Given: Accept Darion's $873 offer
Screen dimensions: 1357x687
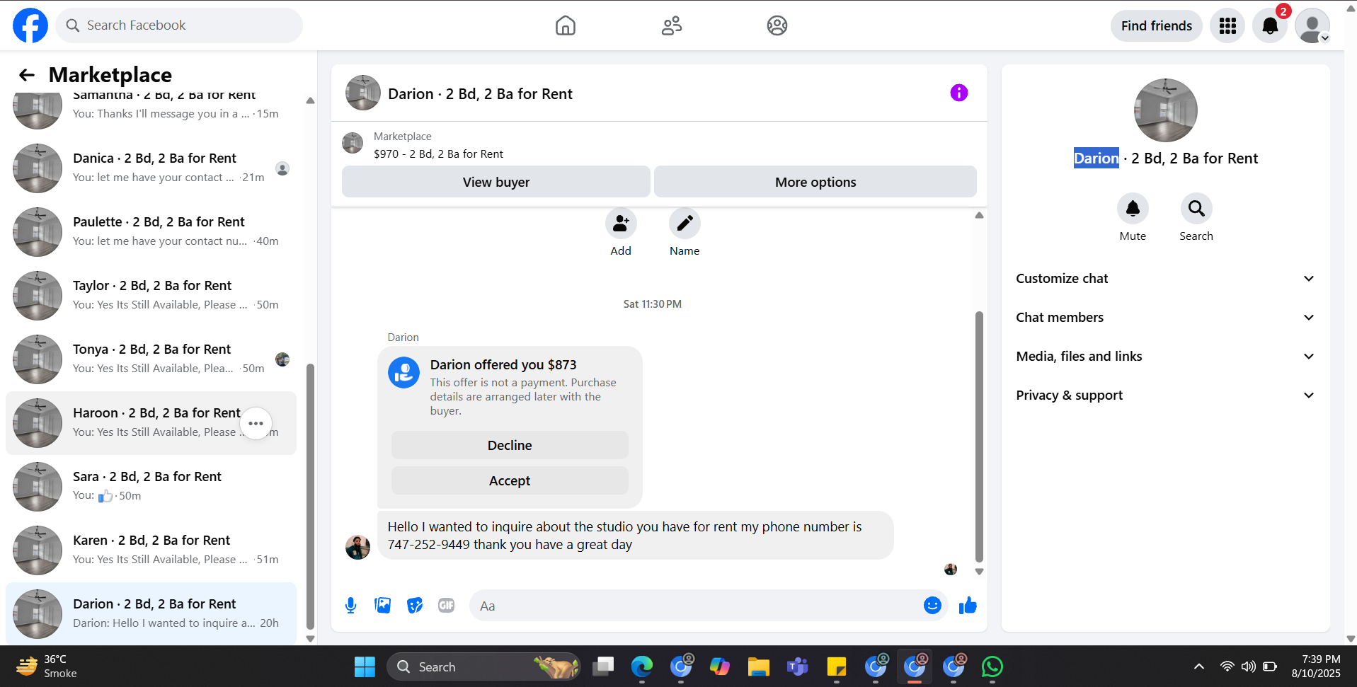Looking at the screenshot, I should click(x=510, y=480).
